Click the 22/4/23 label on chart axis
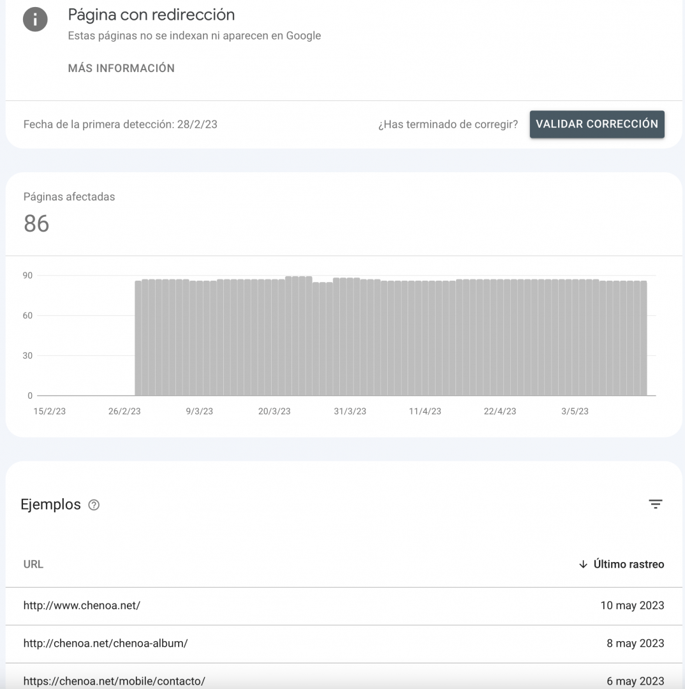The image size is (685, 689). pyautogui.click(x=500, y=411)
